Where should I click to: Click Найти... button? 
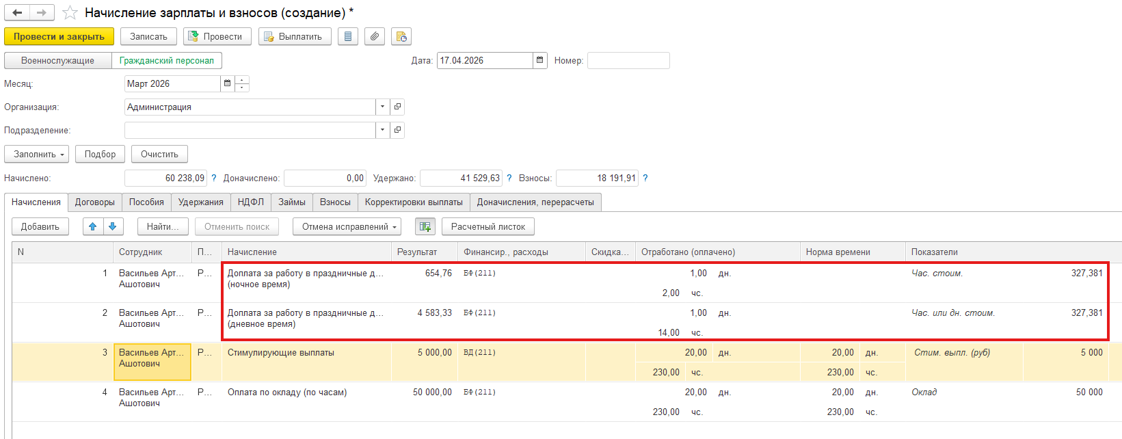pos(163,226)
